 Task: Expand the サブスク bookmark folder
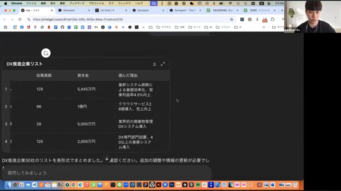click(164, 27)
